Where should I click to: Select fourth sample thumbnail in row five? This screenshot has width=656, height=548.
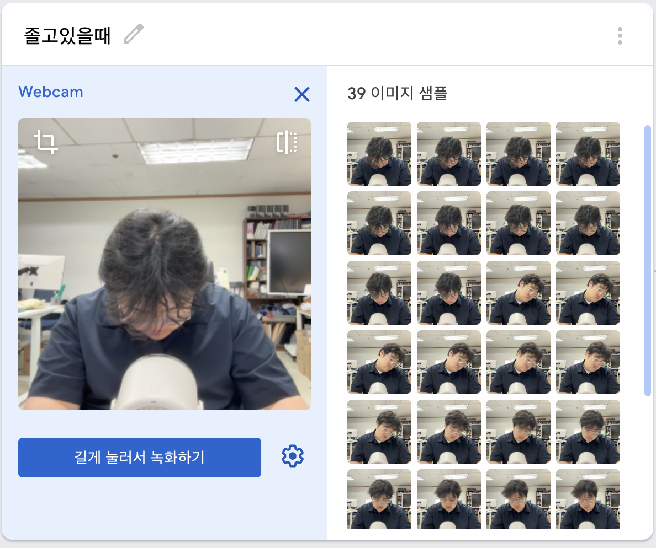588,432
